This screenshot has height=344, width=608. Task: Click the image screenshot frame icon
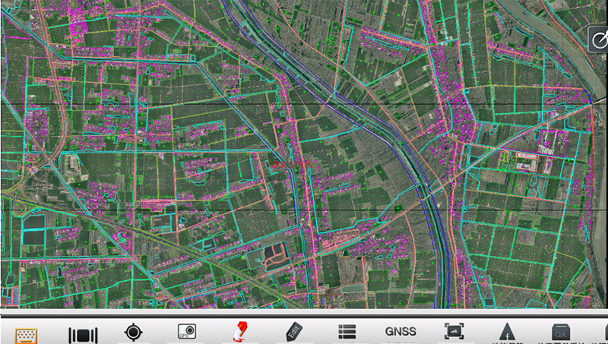click(x=454, y=332)
